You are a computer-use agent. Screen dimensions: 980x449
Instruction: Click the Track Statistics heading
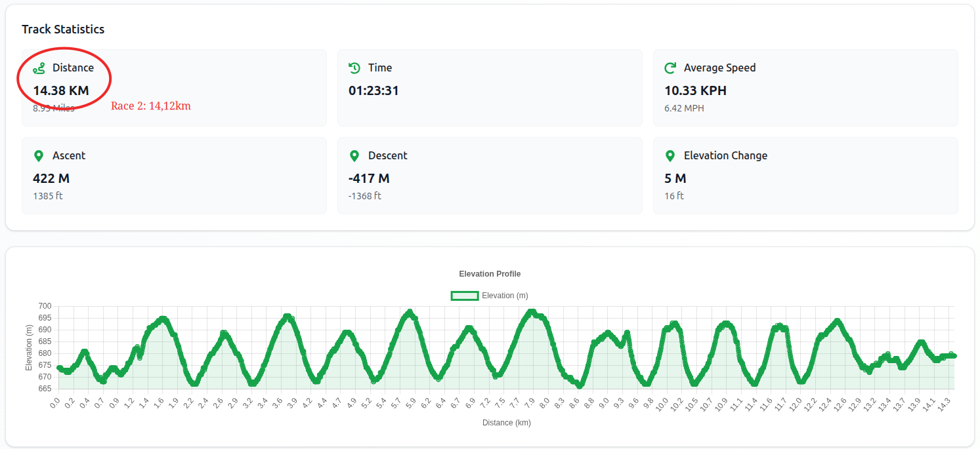point(63,29)
